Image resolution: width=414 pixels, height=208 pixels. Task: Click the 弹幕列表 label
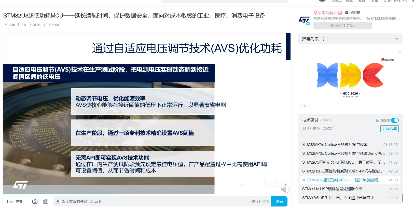[x=310, y=39]
